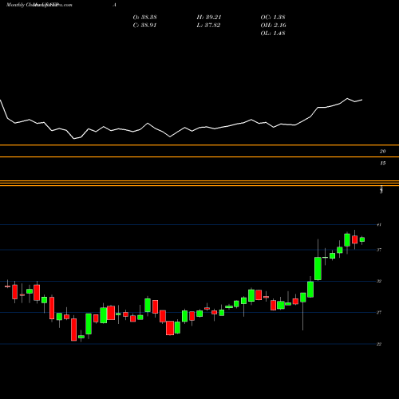Screen dimensions: 399x399
Task: Click the latest green candlestick at chart's right end
Action: point(362,239)
